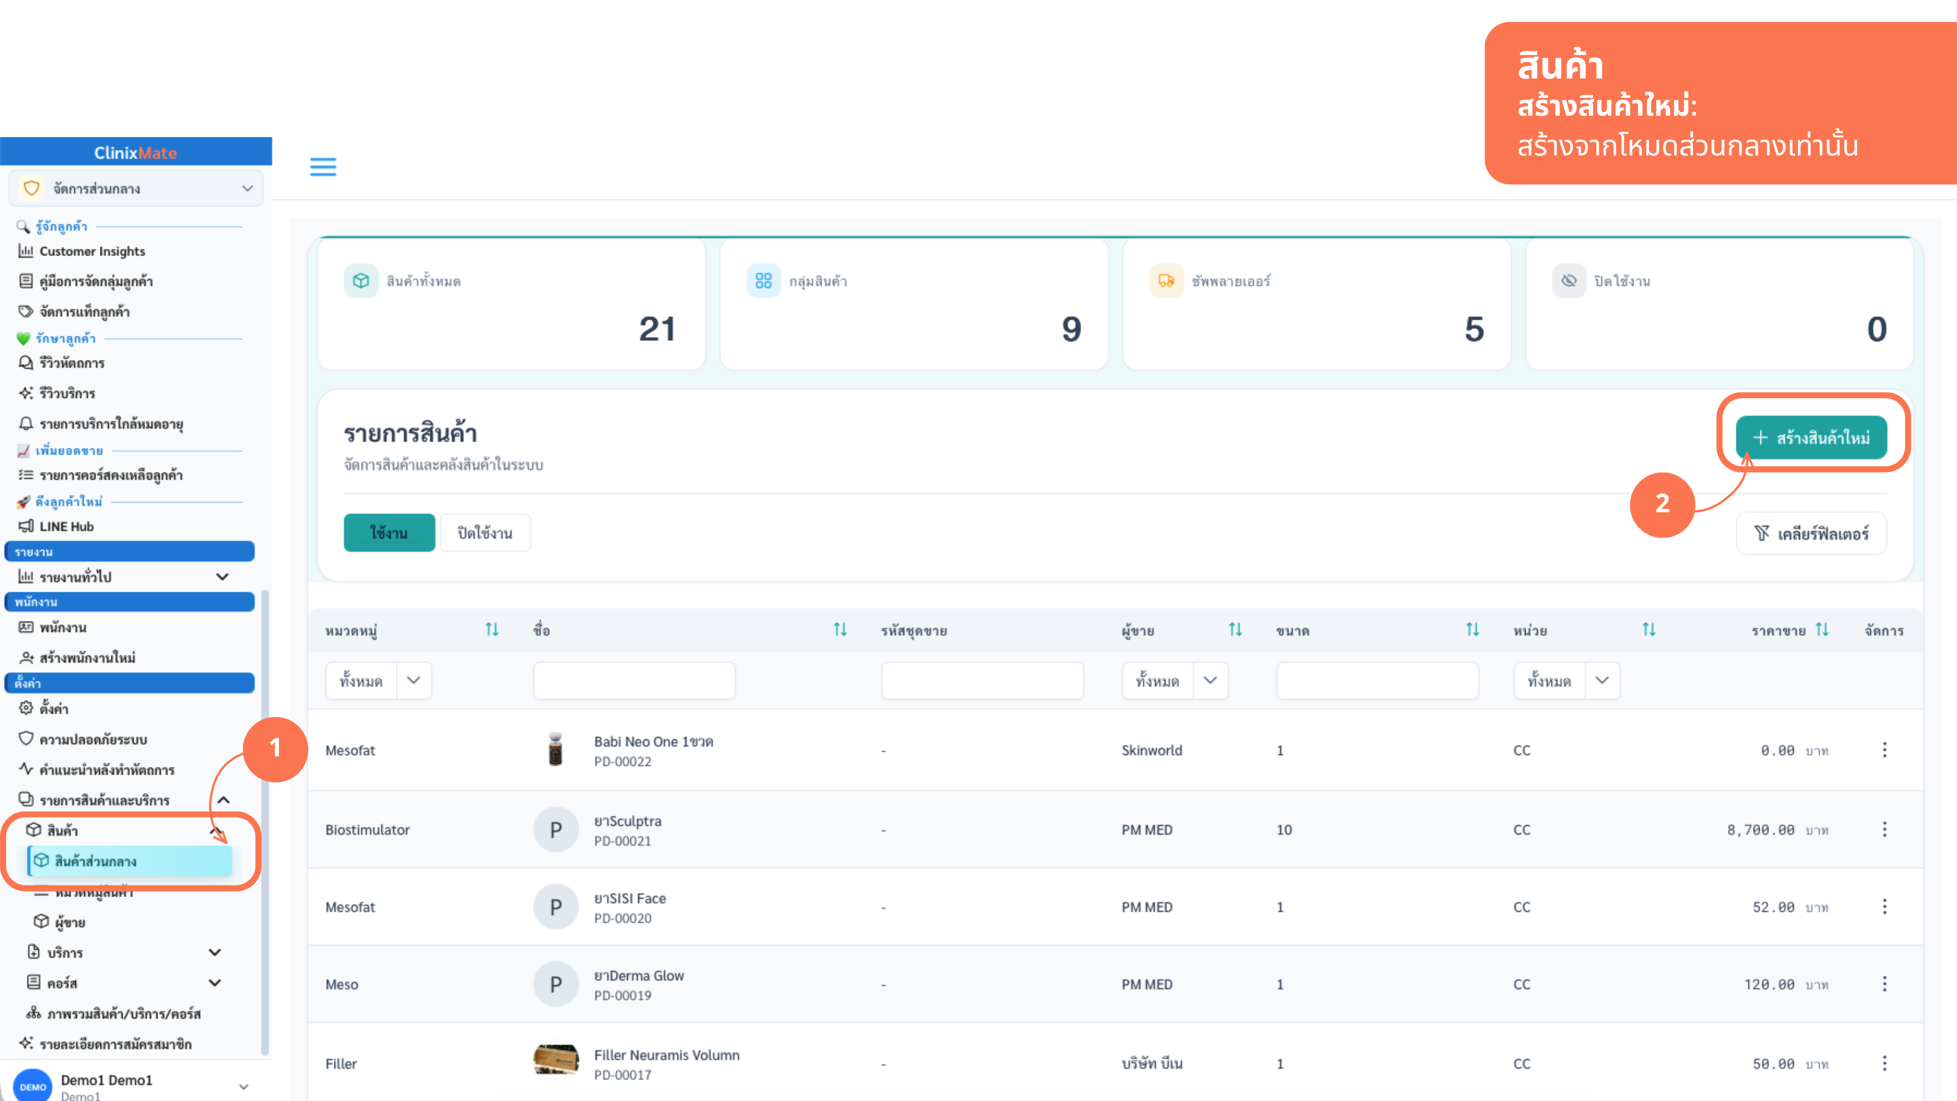Viewport: 1957px width, 1101px height.
Task: Click Skinworld supplier cell
Action: click(x=1152, y=750)
